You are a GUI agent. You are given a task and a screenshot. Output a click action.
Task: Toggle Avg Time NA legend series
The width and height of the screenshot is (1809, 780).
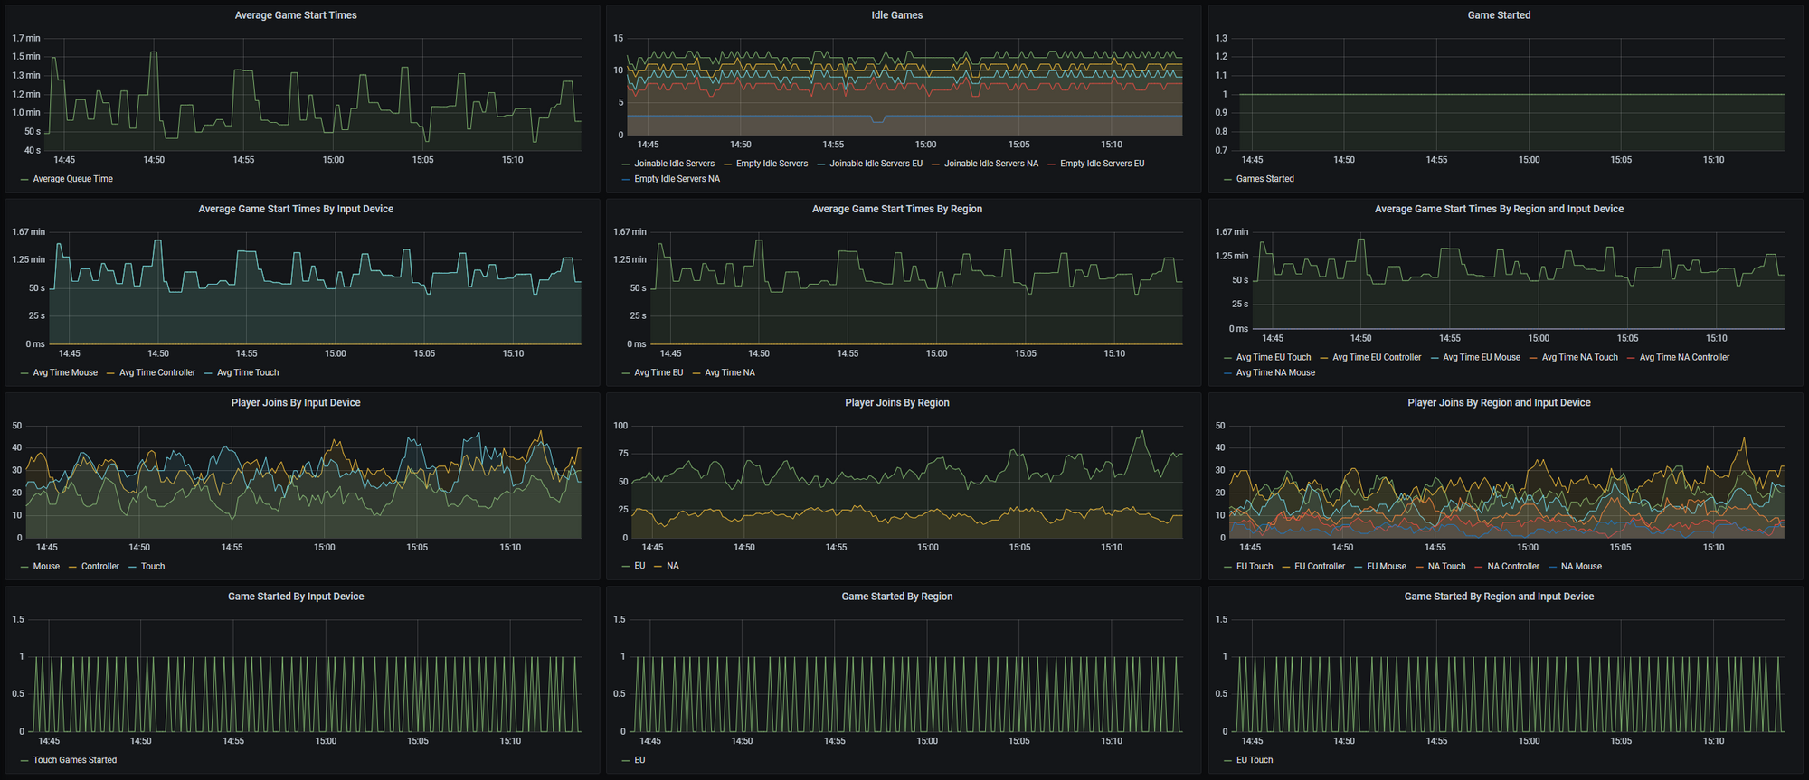pyautogui.click(x=730, y=372)
